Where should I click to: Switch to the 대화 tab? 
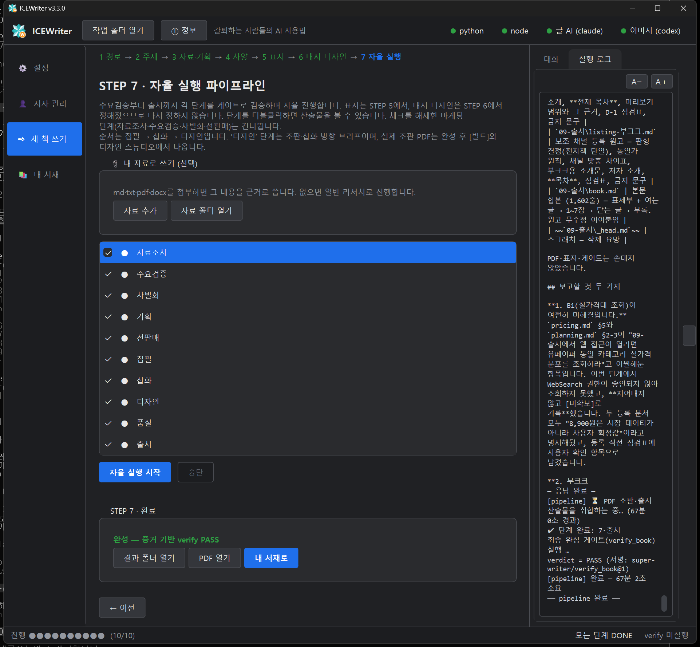(551, 59)
